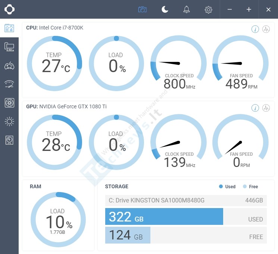The width and height of the screenshot is (278, 254).
Task: Minimize the window with the minus button
Action: coord(229,9)
